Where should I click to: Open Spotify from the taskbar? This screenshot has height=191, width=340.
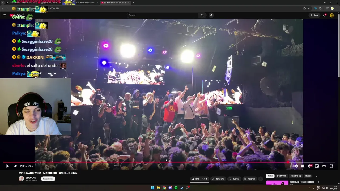coord(176,188)
